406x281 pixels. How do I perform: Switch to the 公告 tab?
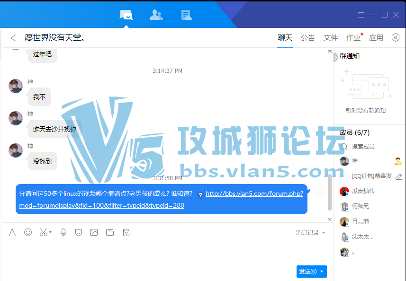point(308,38)
